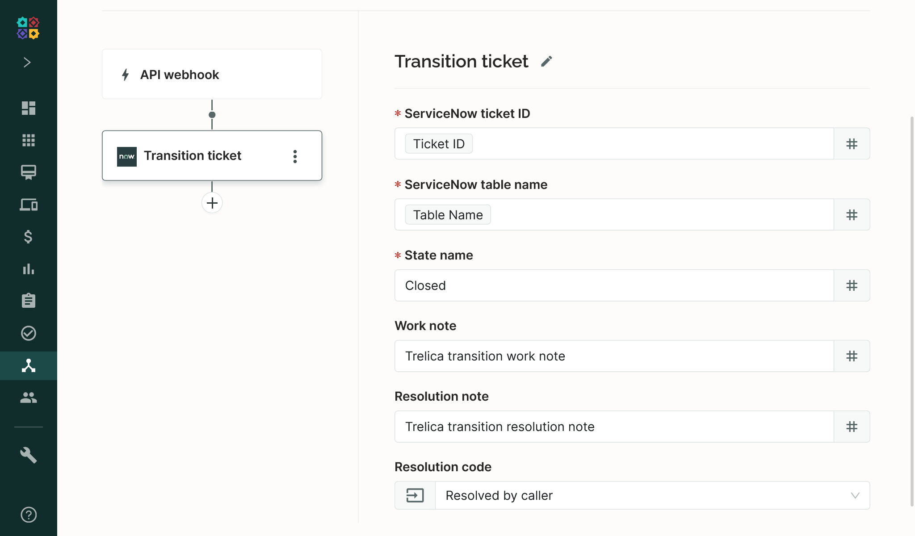This screenshot has width=915, height=536.
Task: Insert variable into ServiceNow ticket ID field
Action: click(852, 144)
